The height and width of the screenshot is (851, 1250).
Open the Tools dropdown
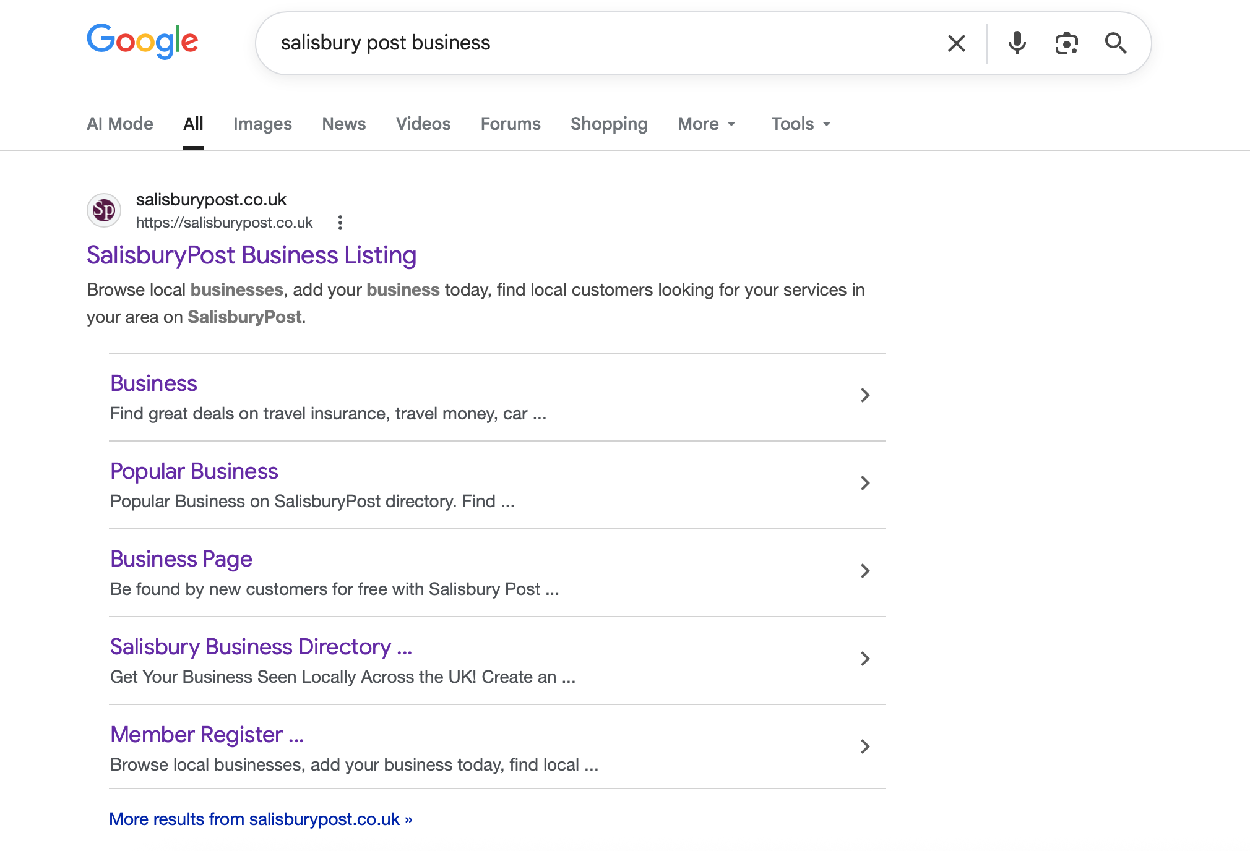tap(801, 124)
